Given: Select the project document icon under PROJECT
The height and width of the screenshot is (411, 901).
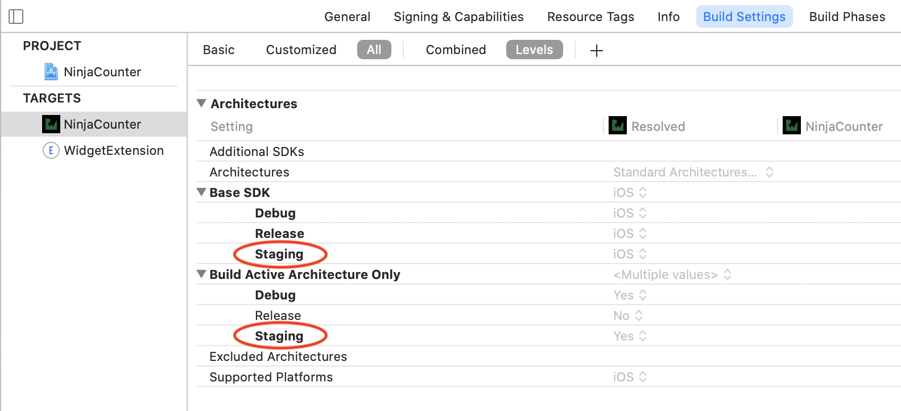Looking at the screenshot, I should click(52, 71).
